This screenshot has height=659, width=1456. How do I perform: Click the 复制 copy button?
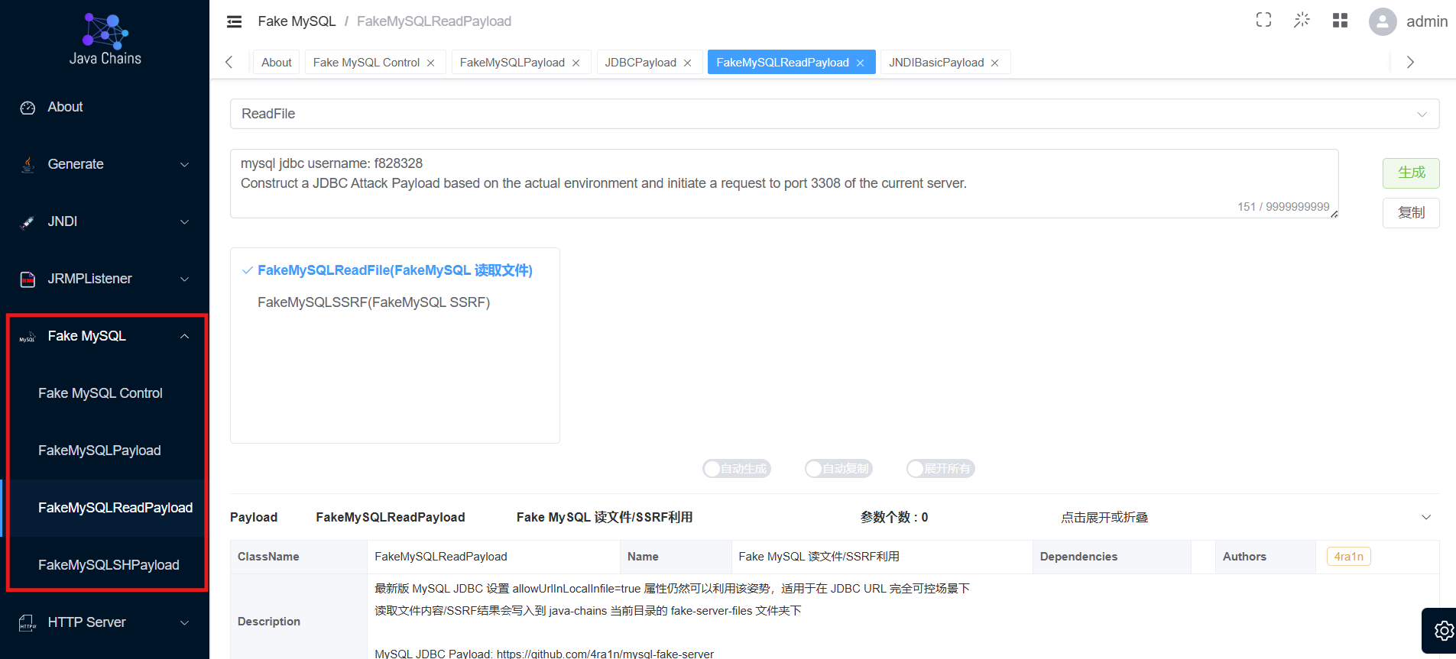[x=1411, y=212]
